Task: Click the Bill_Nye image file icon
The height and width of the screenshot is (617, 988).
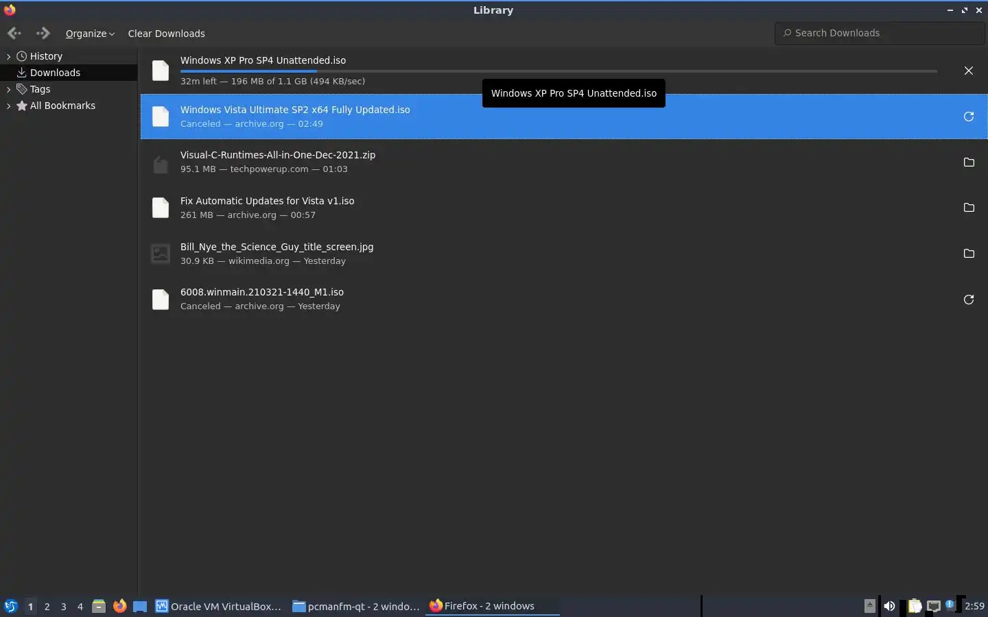Action: (x=160, y=254)
